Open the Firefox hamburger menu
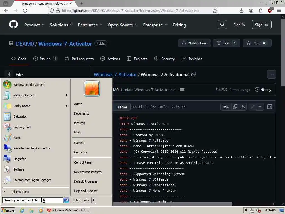 [x=279, y=11]
